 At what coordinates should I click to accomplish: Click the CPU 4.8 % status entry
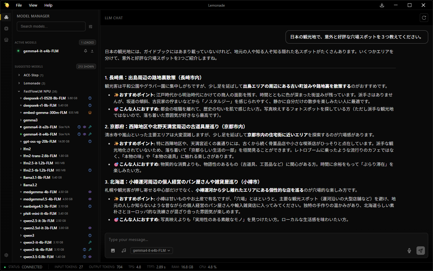208,267
